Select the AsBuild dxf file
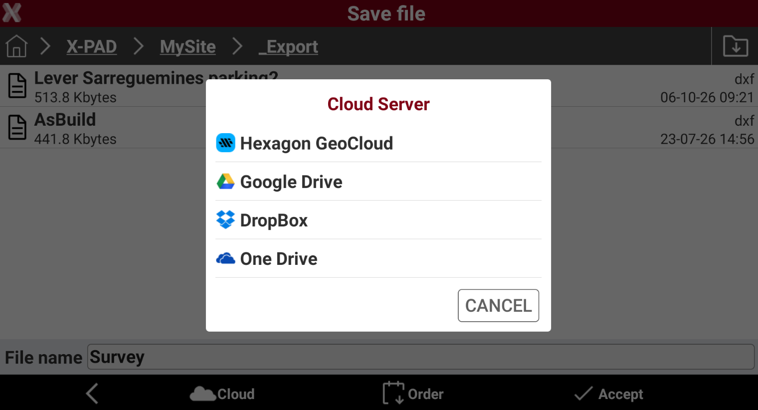 click(x=379, y=127)
